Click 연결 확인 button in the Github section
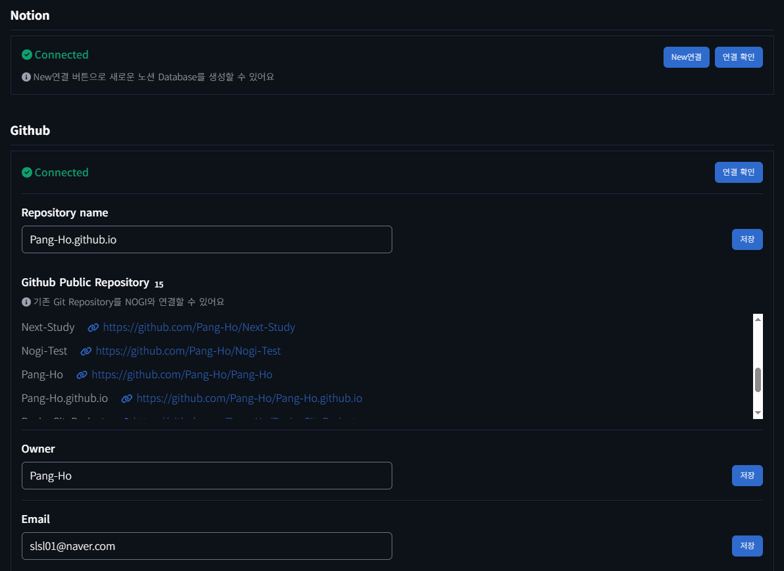784x571 pixels. coord(739,172)
